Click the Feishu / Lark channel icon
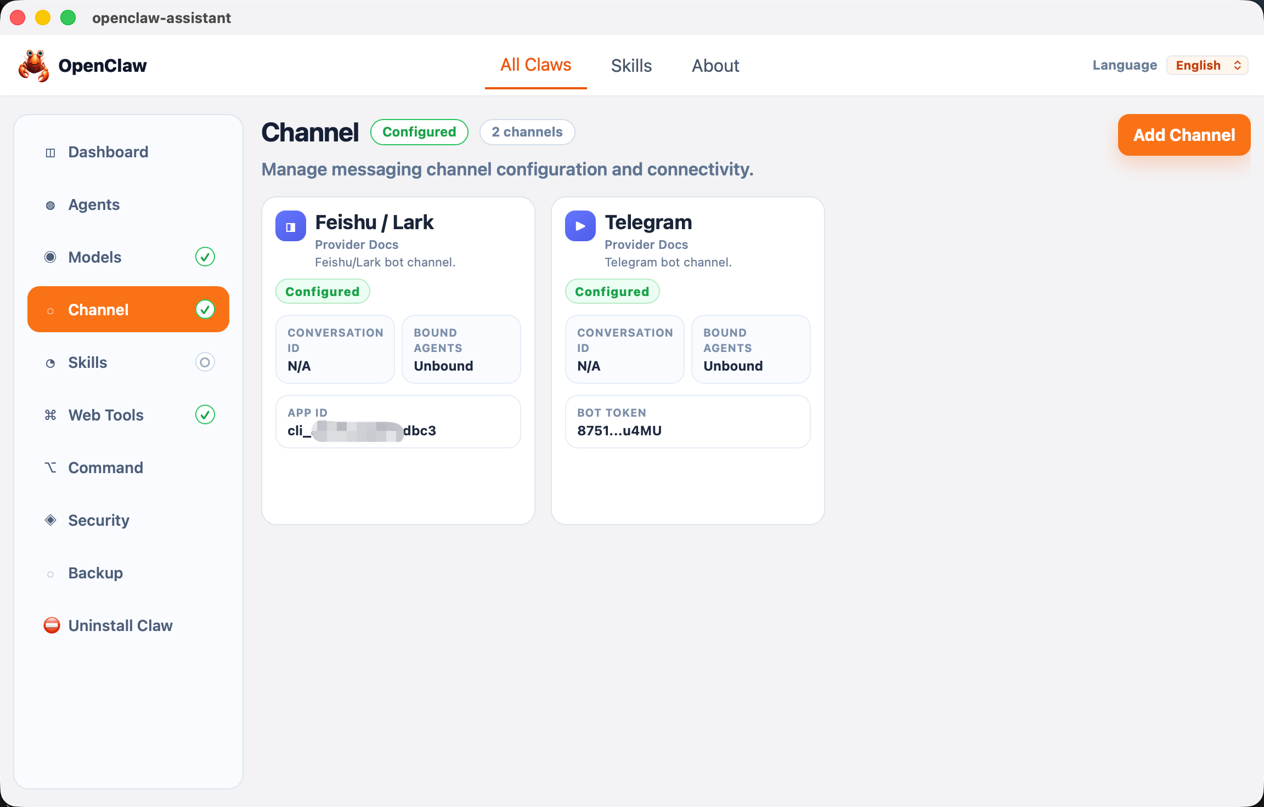Viewport: 1264px width, 807px height. tap(291, 226)
